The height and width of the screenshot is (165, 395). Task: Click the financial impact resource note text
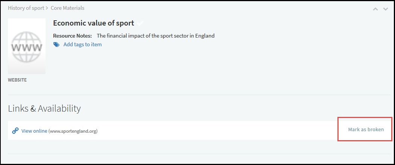(x=155, y=36)
